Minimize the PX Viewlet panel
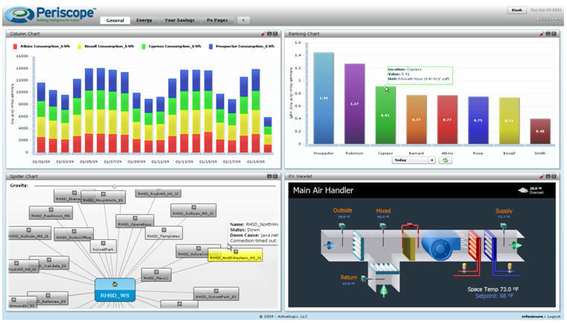Viewport: 567px width, 323px height. tap(548, 177)
